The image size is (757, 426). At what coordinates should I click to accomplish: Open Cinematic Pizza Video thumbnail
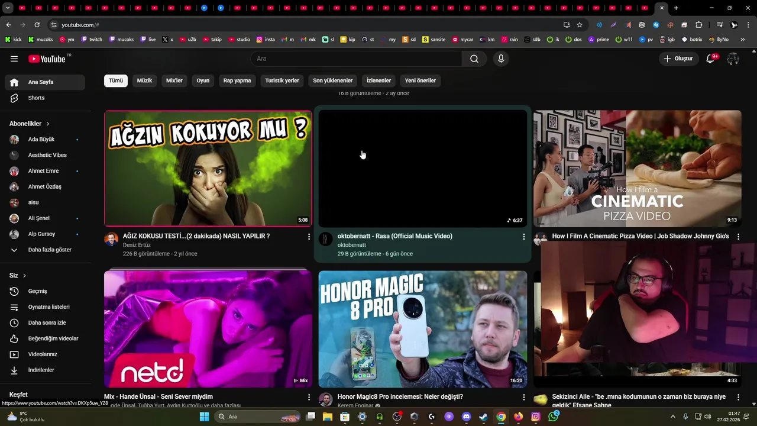pos(637,168)
